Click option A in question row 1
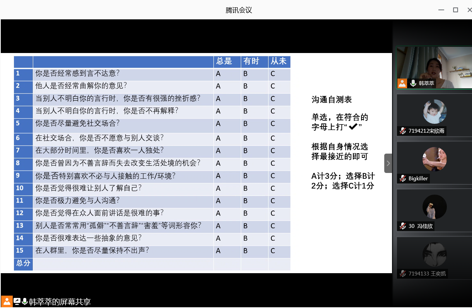 click(218, 74)
